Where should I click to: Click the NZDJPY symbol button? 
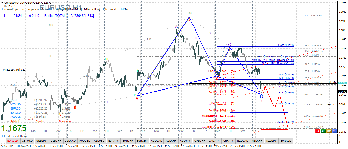tap(271, 141)
